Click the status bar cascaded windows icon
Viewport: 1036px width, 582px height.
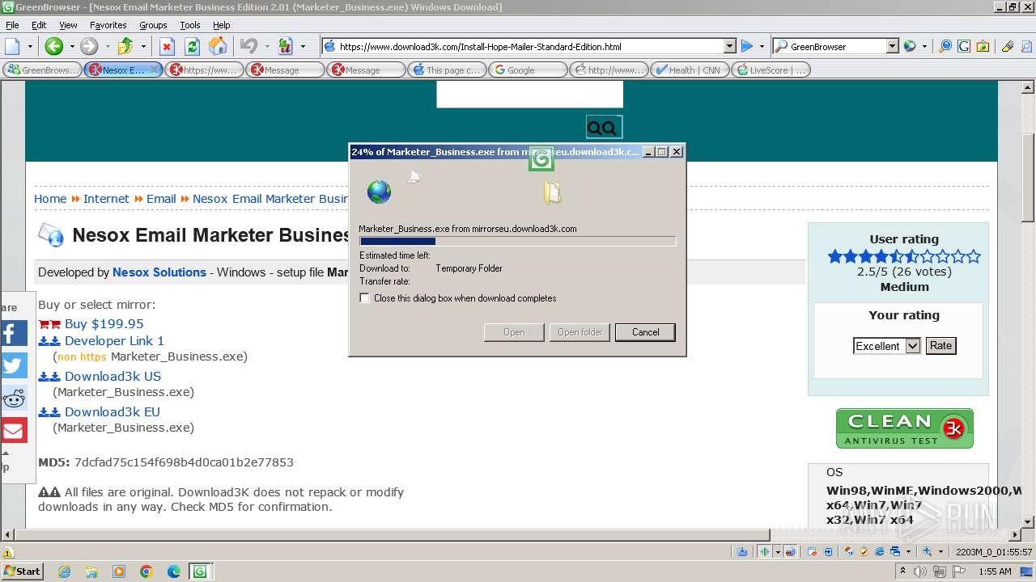[x=896, y=551]
